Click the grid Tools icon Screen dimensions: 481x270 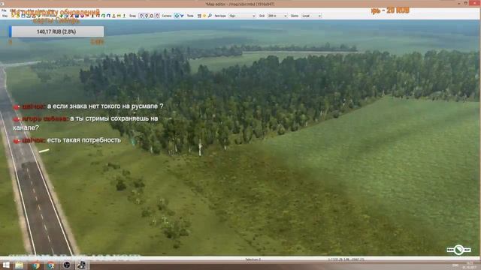coord(199,16)
